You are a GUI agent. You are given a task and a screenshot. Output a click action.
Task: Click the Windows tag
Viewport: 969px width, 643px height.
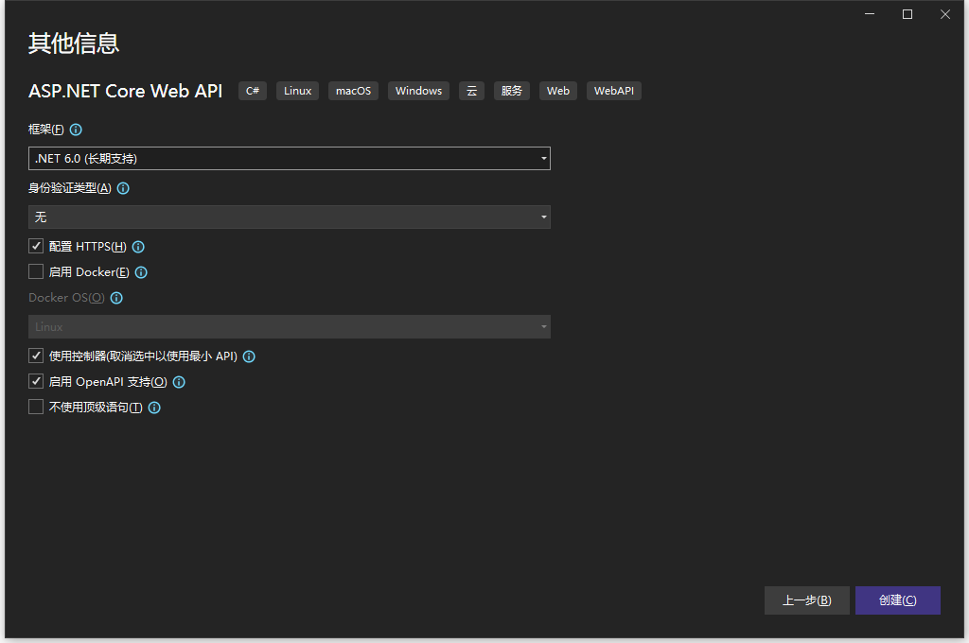pyautogui.click(x=418, y=91)
